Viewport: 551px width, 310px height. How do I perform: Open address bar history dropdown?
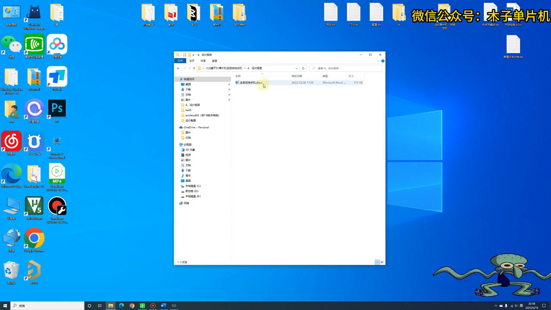point(296,68)
